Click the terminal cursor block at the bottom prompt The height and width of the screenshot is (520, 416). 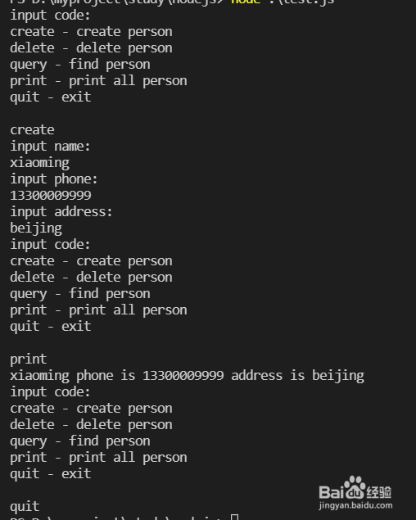tap(234, 517)
